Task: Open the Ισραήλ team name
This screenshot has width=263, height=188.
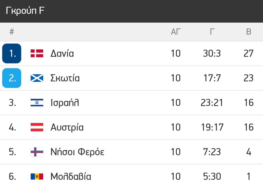Action: (x=65, y=103)
